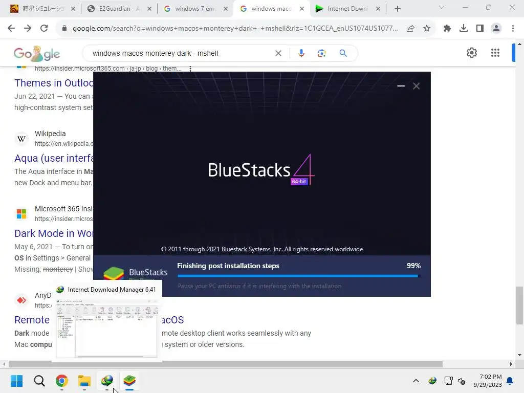Open Google quick settings gear

coord(471,53)
